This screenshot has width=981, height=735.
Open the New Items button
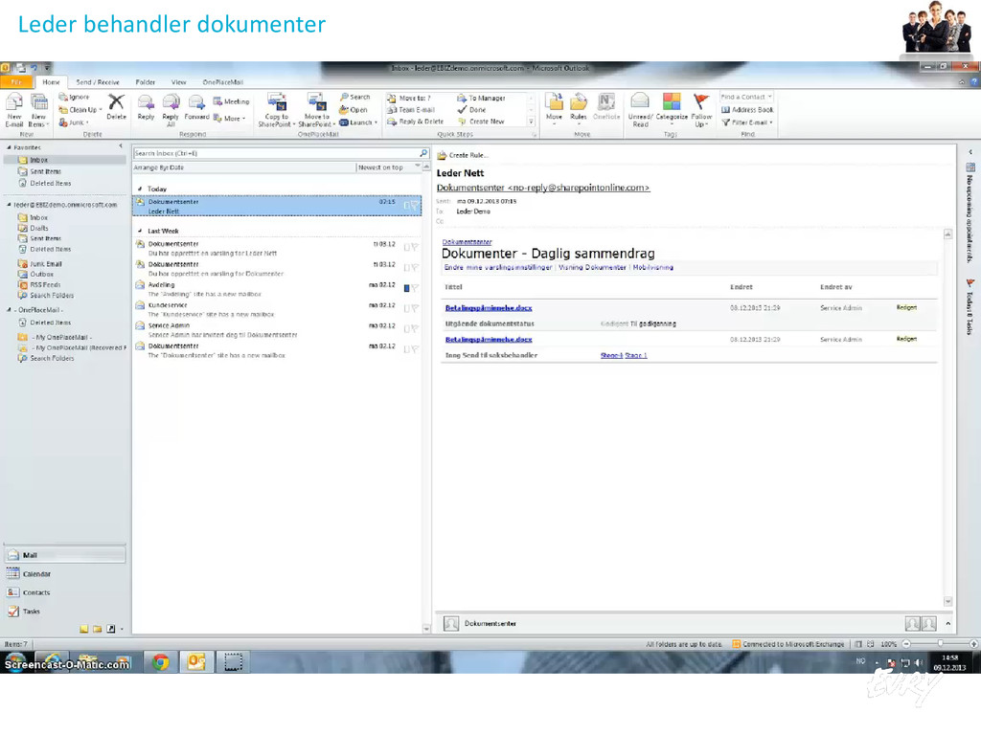[38, 109]
